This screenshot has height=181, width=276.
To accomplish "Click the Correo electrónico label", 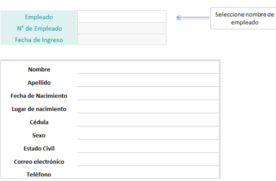I will point(39,162).
